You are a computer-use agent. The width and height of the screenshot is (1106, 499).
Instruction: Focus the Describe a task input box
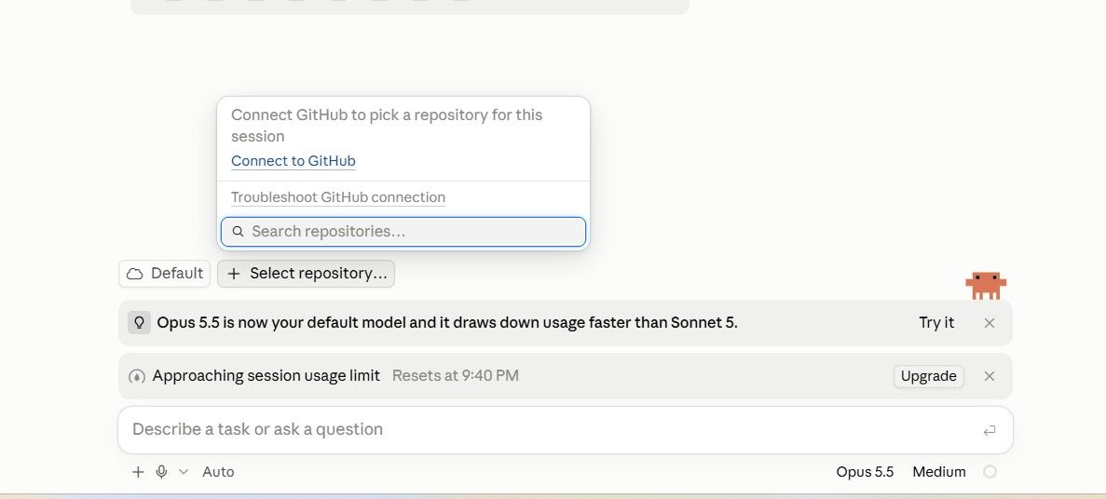[566, 430]
